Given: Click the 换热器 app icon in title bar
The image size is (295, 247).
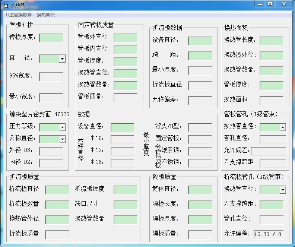Looking at the screenshot, I should click(6, 5).
